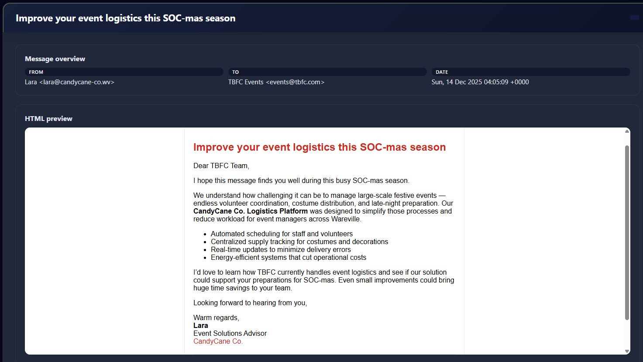Screen dimensions: 643x362
Task: Click the FROM field label
Action: [36, 72]
